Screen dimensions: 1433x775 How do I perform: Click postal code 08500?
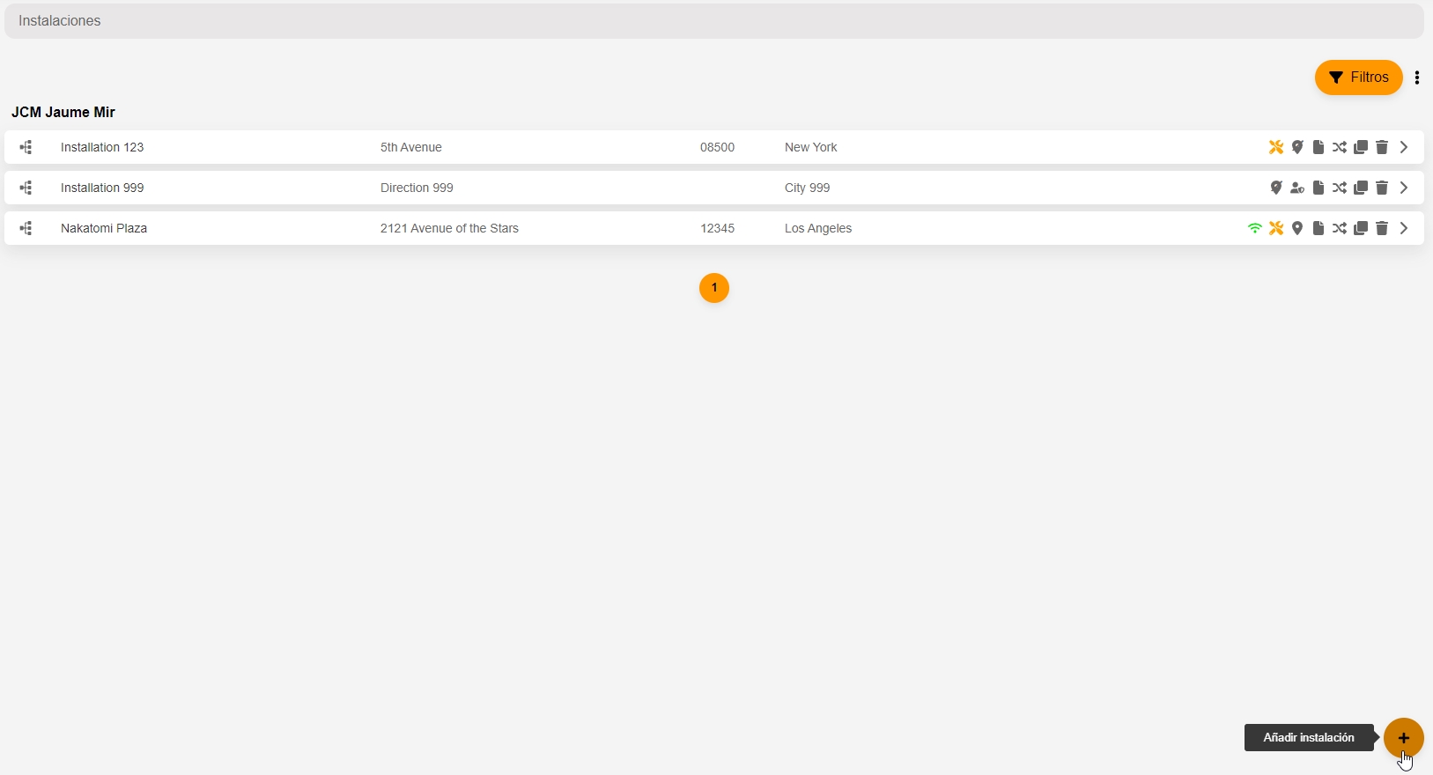coord(717,147)
